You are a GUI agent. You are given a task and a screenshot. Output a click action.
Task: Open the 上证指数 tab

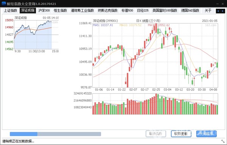coord(11,11)
